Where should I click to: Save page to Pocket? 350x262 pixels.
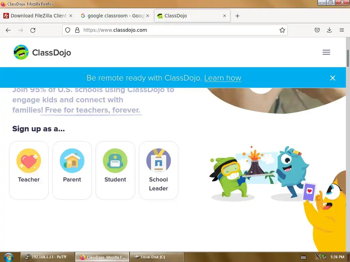317,30
